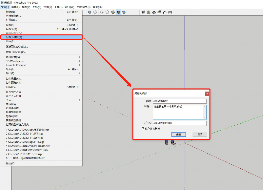Expand the 3D Warehouse submenu
The height and width of the screenshot is (190, 263).
tap(44, 61)
